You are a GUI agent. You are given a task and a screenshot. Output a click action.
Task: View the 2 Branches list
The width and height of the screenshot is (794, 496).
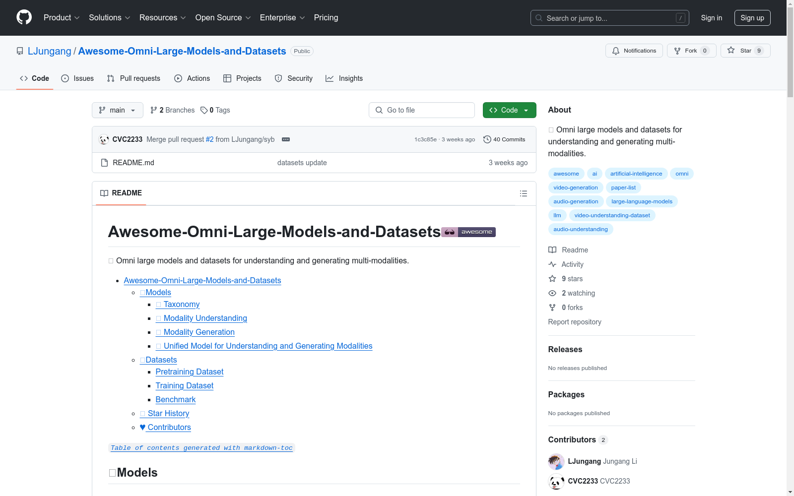click(x=173, y=110)
